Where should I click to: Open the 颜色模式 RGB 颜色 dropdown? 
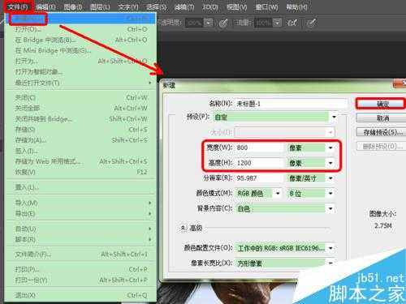(x=258, y=193)
